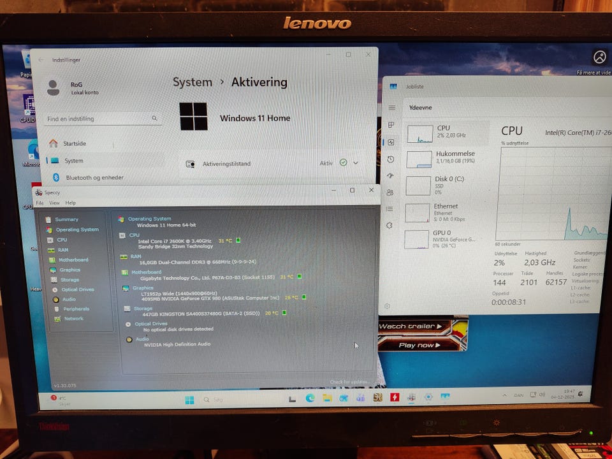Screen dimensions: 612x459
Task: Open the File menu in Speccy
Action: [x=40, y=203]
